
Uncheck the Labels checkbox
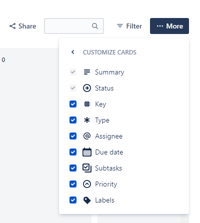pyautogui.click(x=73, y=200)
